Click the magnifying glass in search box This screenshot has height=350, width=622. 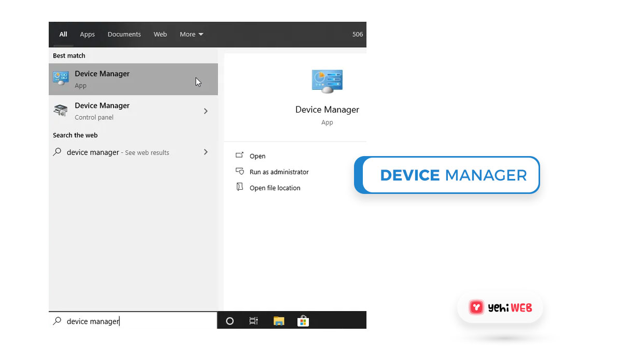[x=57, y=321]
